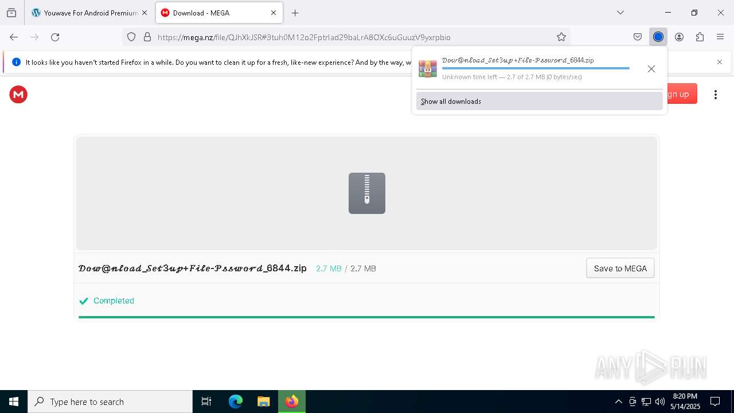Open Firefox application hamburger menu
The width and height of the screenshot is (734, 413).
pyautogui.click(x=720, y=37)
